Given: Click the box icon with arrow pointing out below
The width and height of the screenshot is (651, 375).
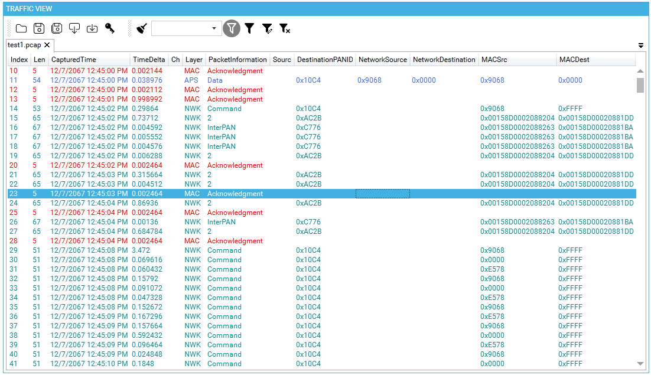Looking at the screenshot, I should tap(74, 28).
